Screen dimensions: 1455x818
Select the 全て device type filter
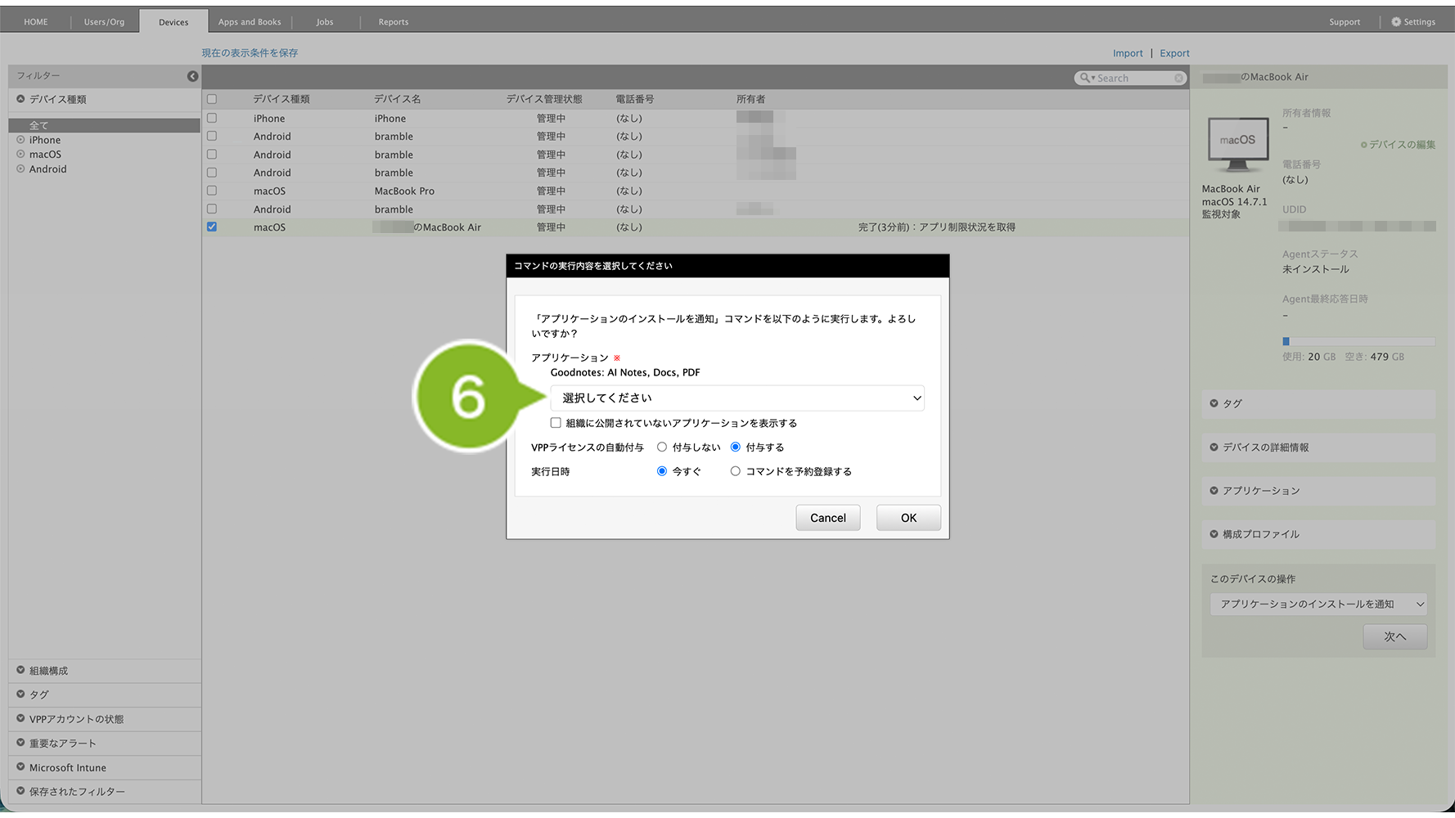coord(104,125)
